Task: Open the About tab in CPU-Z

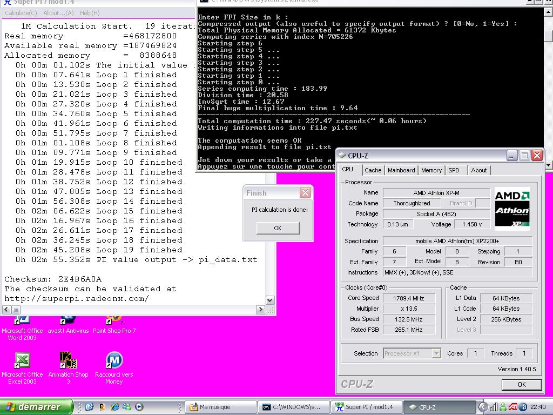Action: [479, 170]
